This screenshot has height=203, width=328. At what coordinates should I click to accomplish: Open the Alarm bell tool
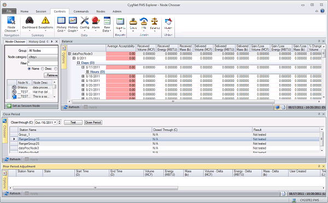pyautogui.click(x=96, y=24)
